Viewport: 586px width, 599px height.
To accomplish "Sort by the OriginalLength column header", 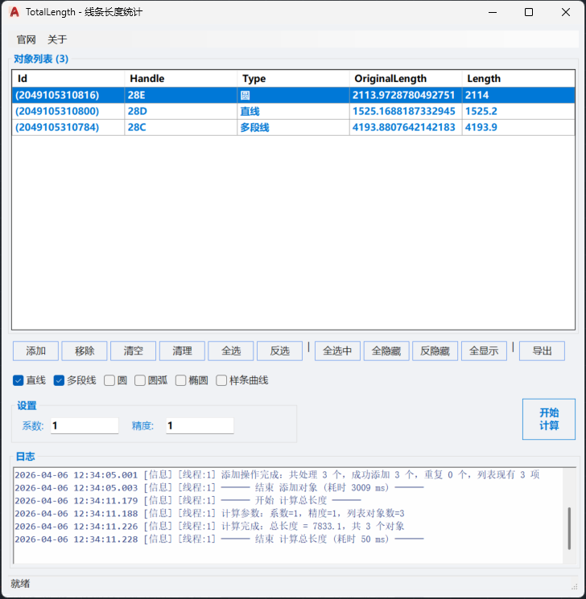I will pos(405,79).
